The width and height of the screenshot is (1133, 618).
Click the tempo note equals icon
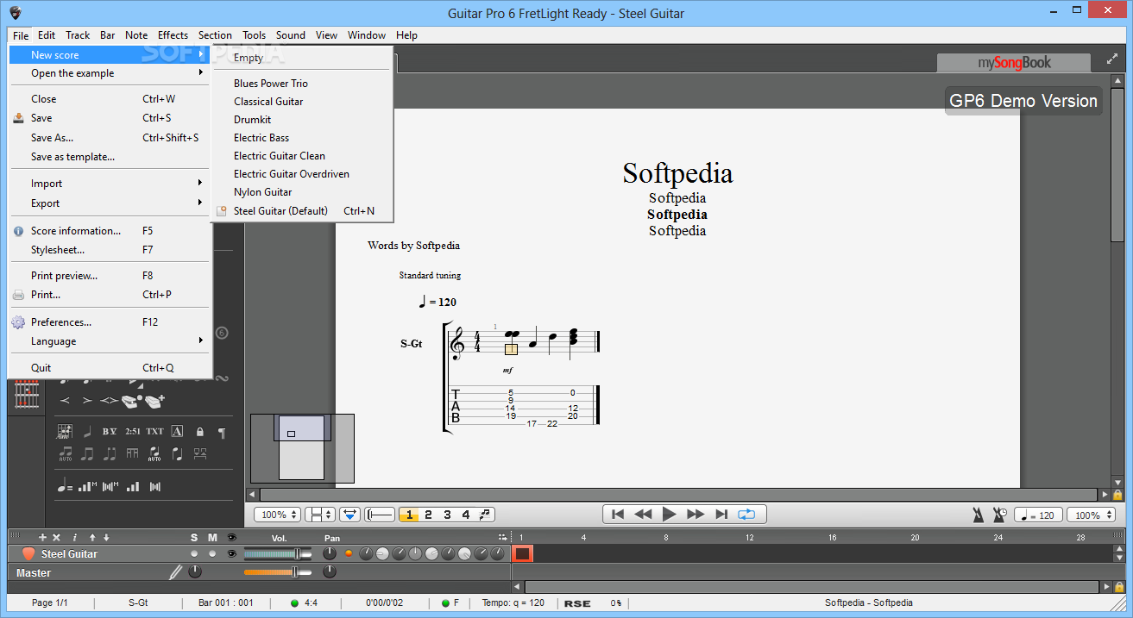[65, 487]
